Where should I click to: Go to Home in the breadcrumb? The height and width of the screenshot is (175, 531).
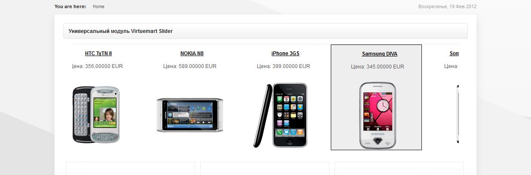pos(98,6)
